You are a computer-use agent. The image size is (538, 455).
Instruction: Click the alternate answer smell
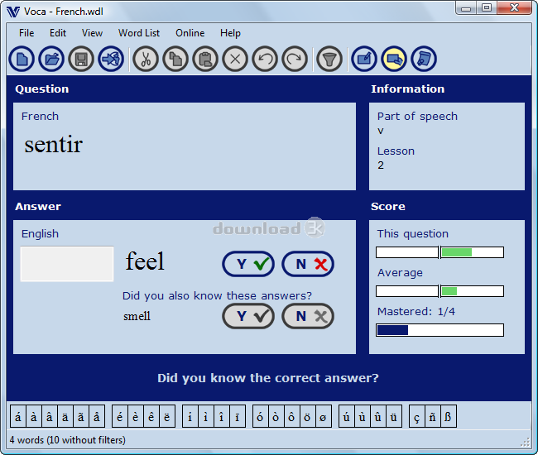(x=137, y=316)
